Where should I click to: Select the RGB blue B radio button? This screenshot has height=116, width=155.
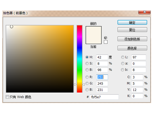click(87, 90)
